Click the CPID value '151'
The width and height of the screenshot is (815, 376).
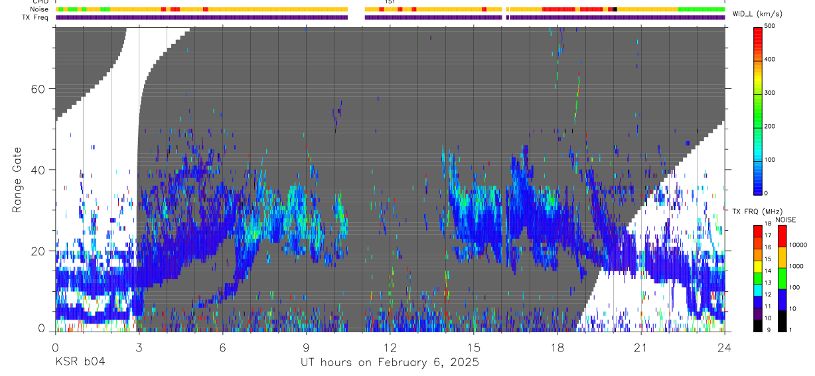[x=390, y=2]
